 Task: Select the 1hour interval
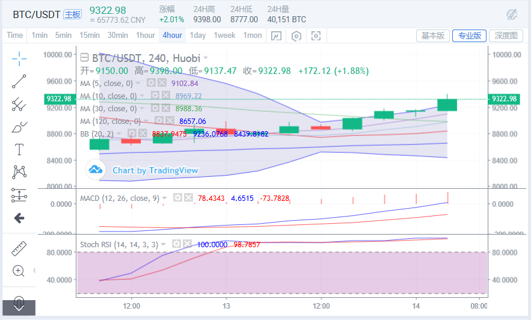pos(146,35)
